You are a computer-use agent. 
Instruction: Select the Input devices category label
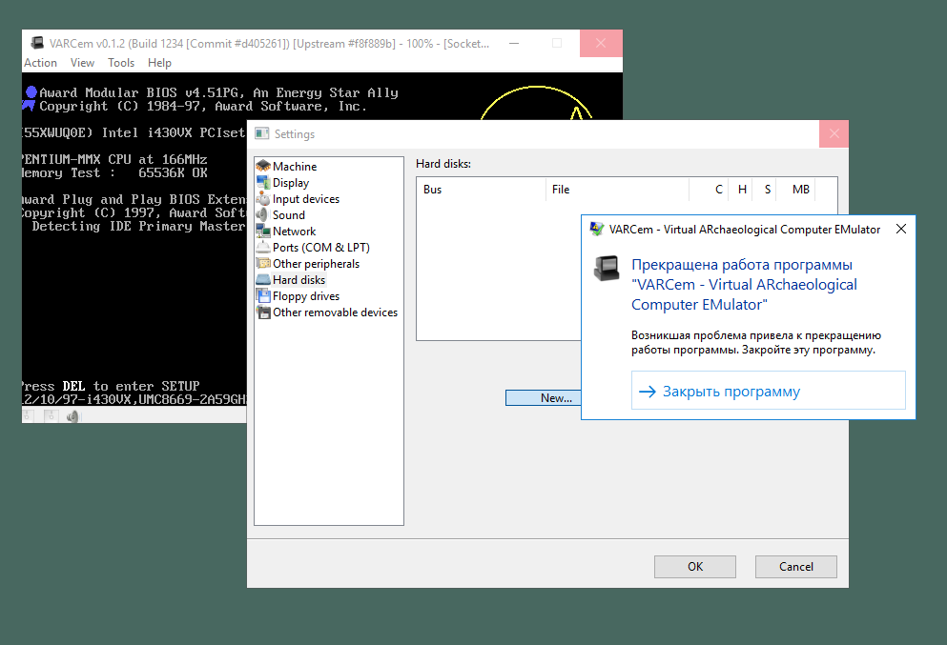[306, 198]
